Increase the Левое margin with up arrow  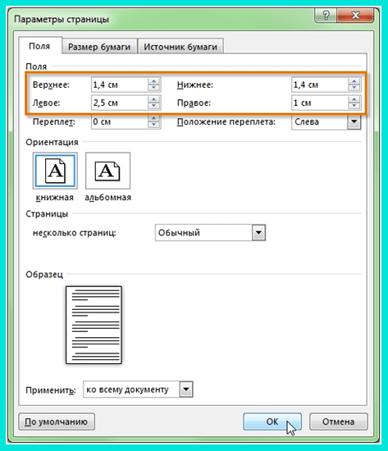tap(153, 99)
